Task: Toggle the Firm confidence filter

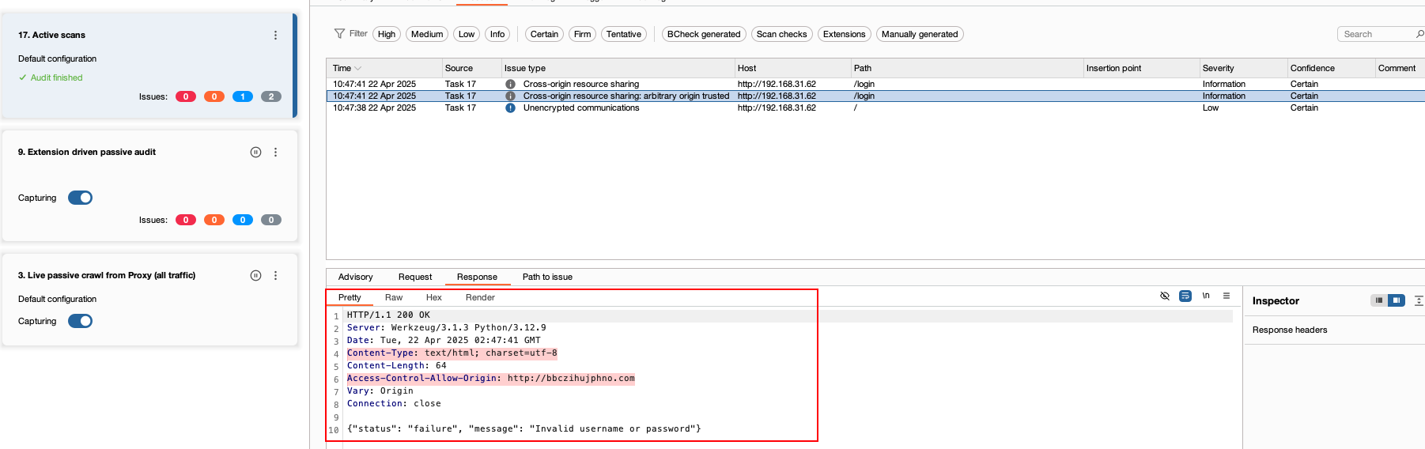Action: point(583,34)
